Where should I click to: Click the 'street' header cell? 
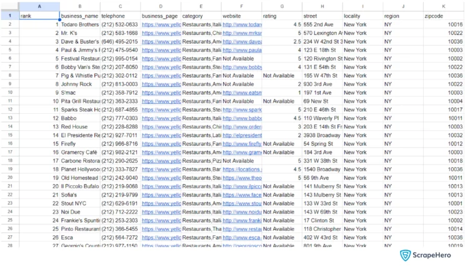pyautogui.click(x=322, y=16)
